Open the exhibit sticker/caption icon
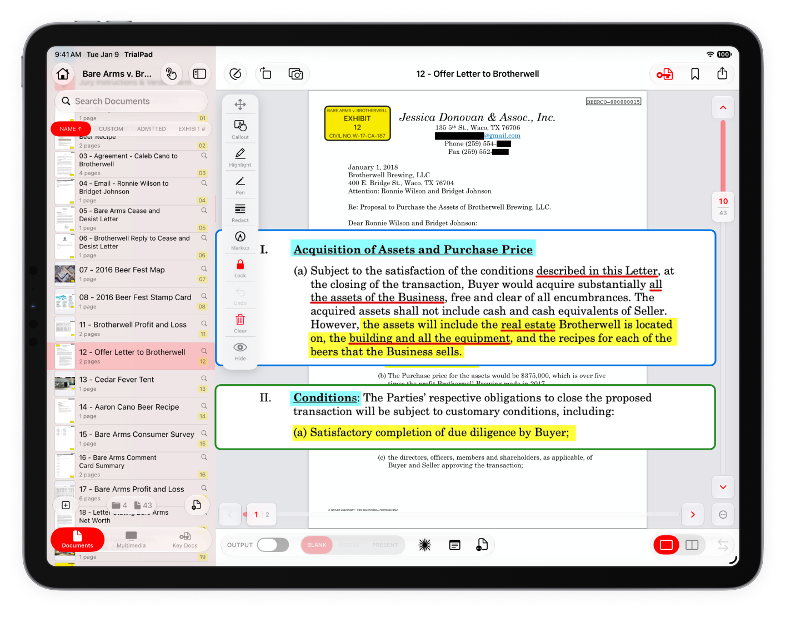 (x=454, y=545)
